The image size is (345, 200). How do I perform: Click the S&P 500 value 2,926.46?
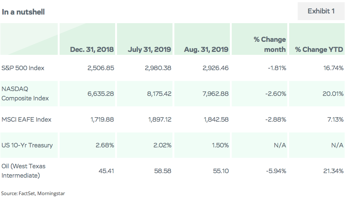click(x=216, y=68)
